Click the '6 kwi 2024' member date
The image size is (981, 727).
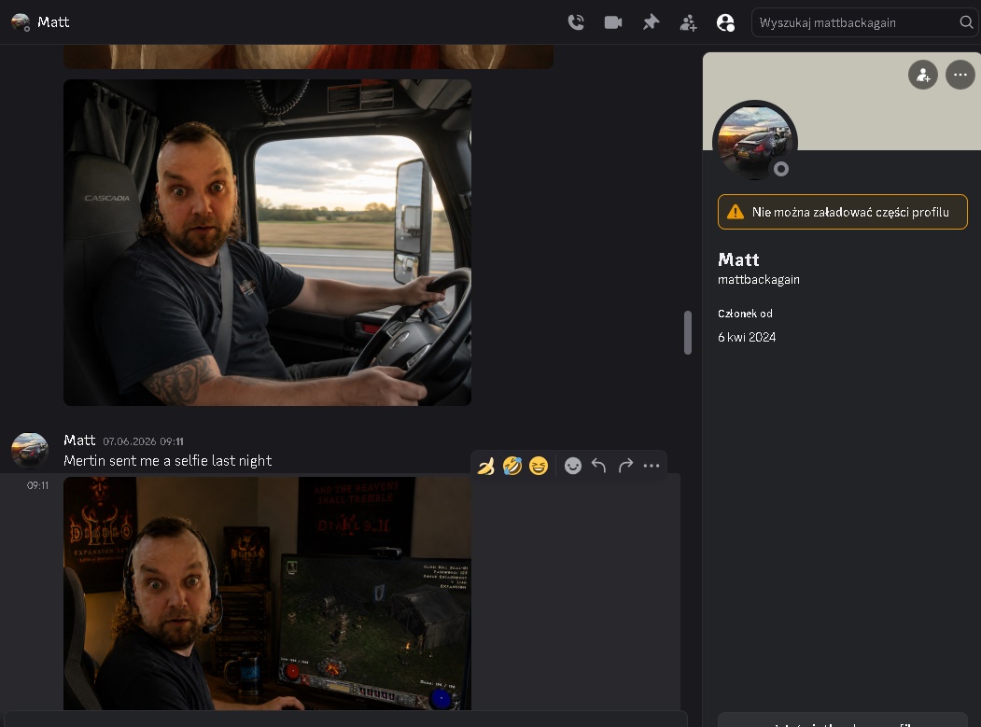747,337
